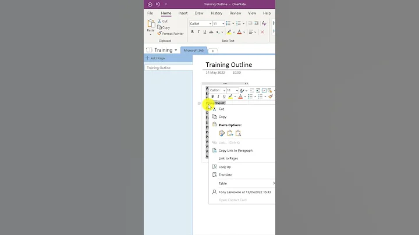Click Format Painter in the ribbon

pos(171,34)
